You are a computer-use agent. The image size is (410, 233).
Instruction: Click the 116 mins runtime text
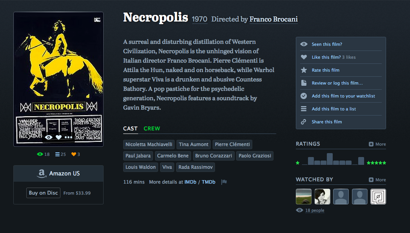pos(134,182)
